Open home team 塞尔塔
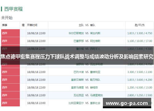This screenshot has height=111, width=154. pyautogui.click(x=80, y=49)
